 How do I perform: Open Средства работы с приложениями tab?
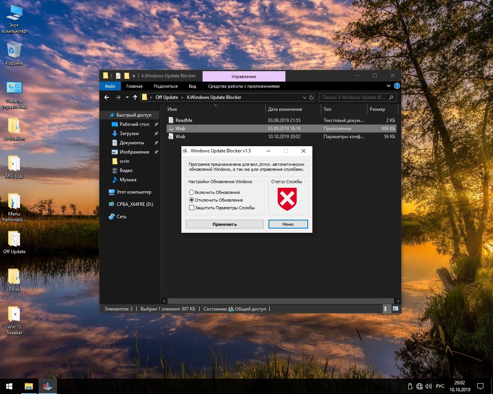[x=244, y=86]
